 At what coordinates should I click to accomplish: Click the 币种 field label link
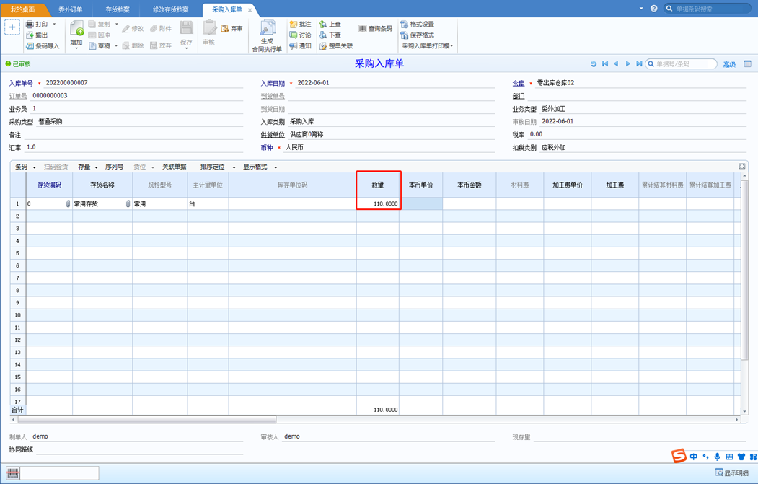tap(267, 147)
